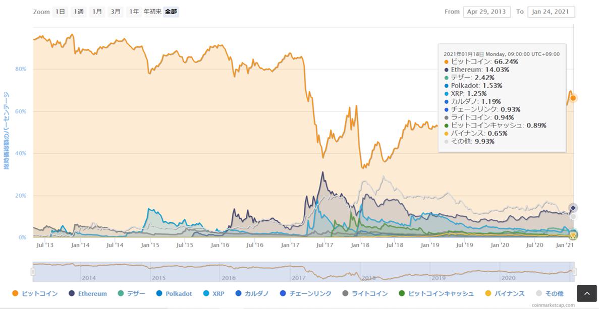Click 2019 in the navigator timeline
Viewport: 599px width, 309px height.
(439, 278)
